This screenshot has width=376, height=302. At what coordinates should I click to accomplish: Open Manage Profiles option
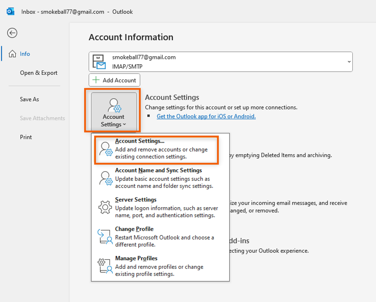point(160,266)
